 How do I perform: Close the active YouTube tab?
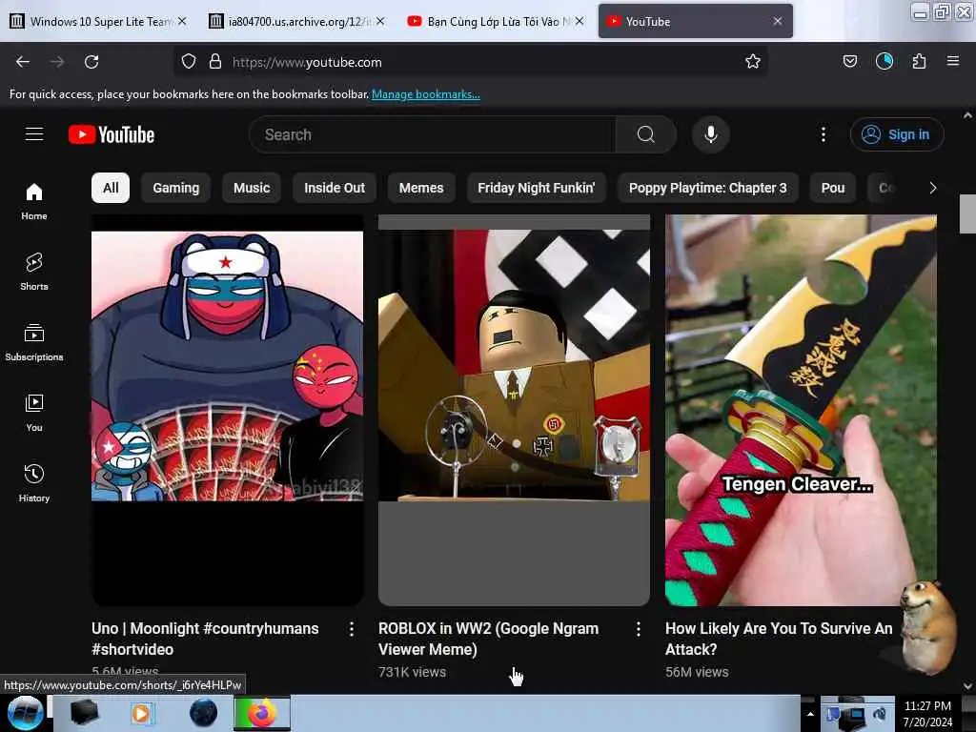(x=778, y=21)
